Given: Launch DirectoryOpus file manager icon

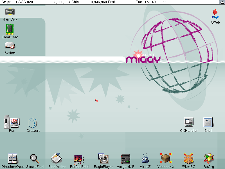Looking at the screenshot, I should 13,159.
